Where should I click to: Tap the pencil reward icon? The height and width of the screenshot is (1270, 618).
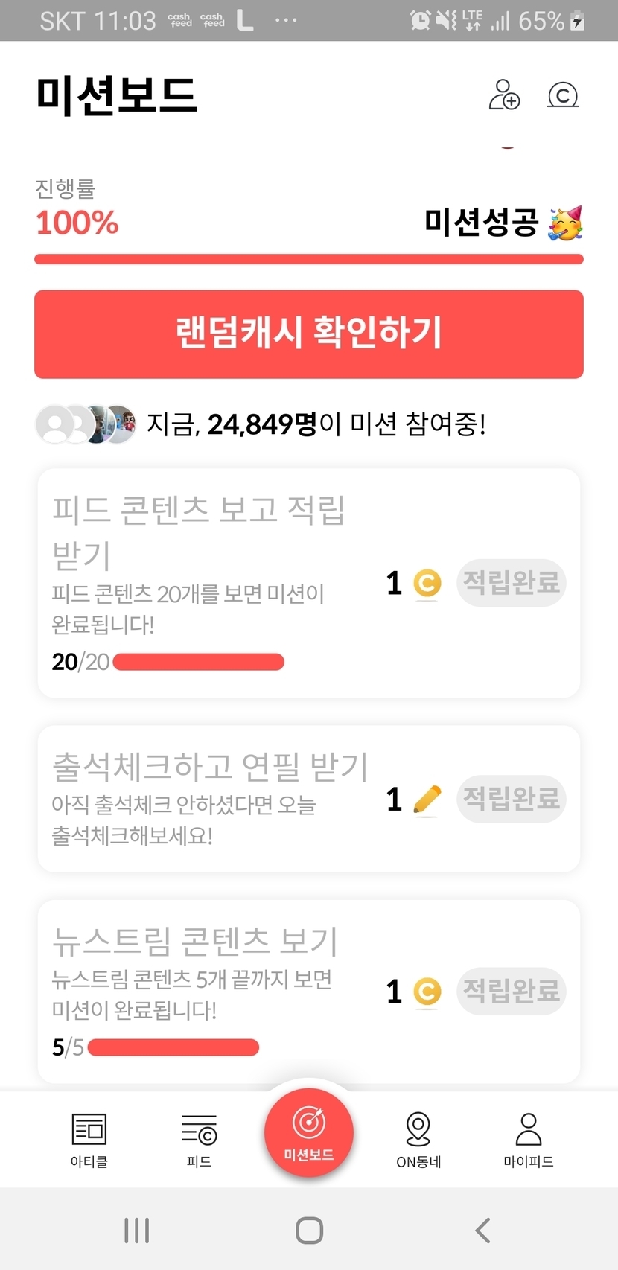pyautogui.click(x=427, y=800)
